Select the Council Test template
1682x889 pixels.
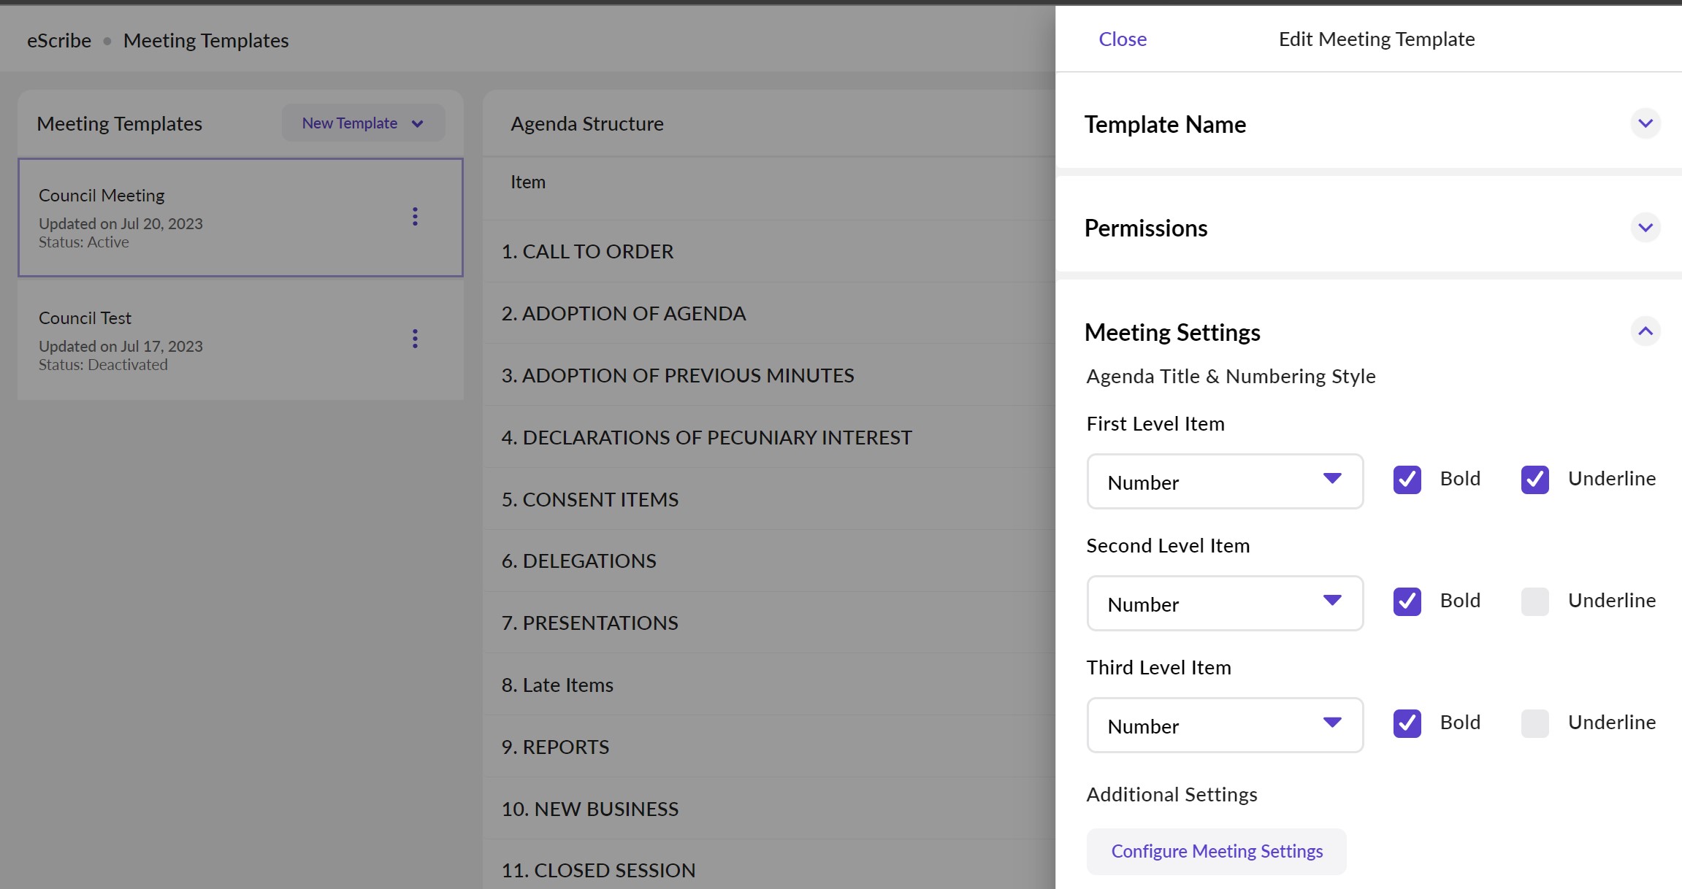pos(212,339)
